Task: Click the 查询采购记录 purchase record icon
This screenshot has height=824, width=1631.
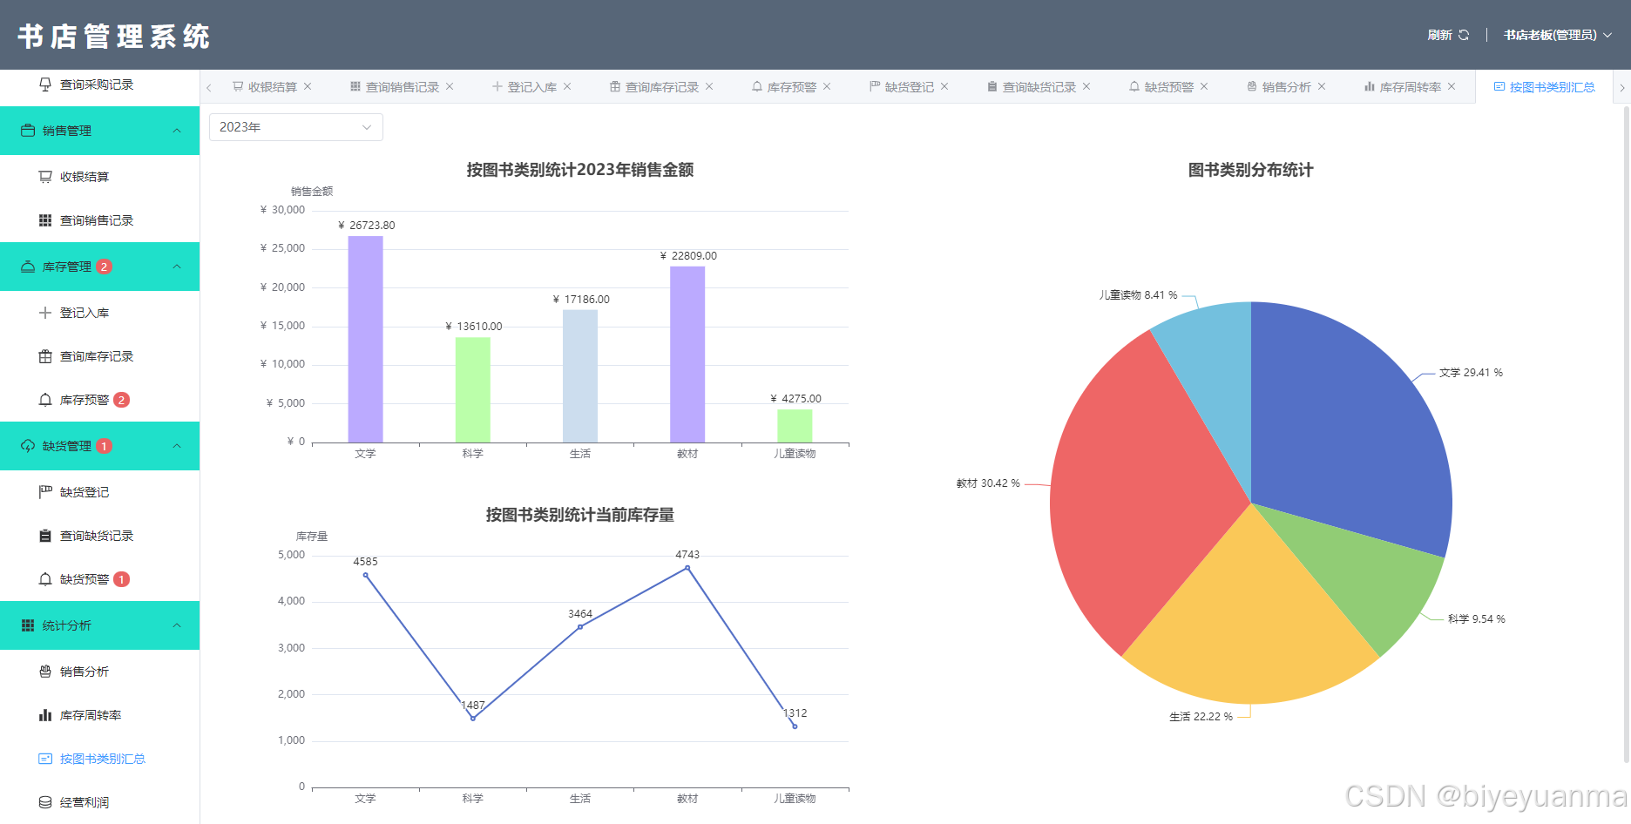Action: [x=44, y=84]
